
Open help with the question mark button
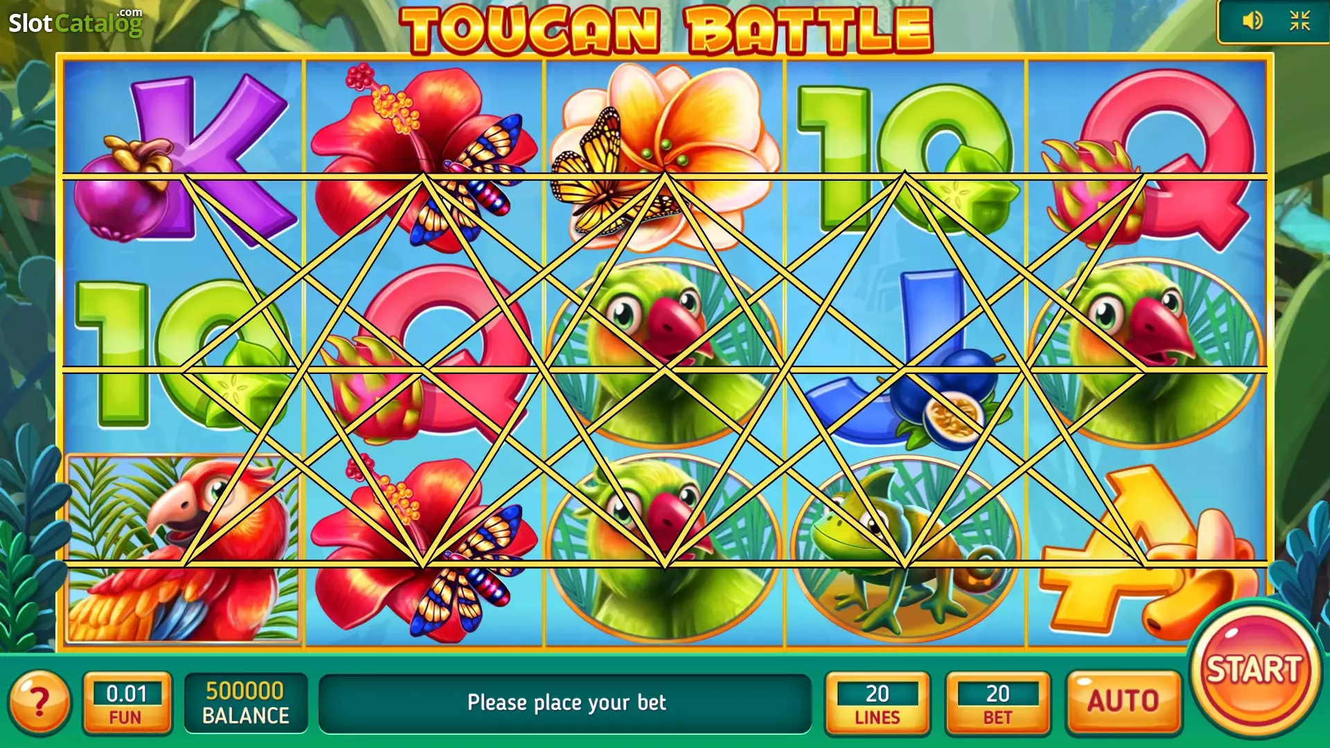(x=39, y=702)
